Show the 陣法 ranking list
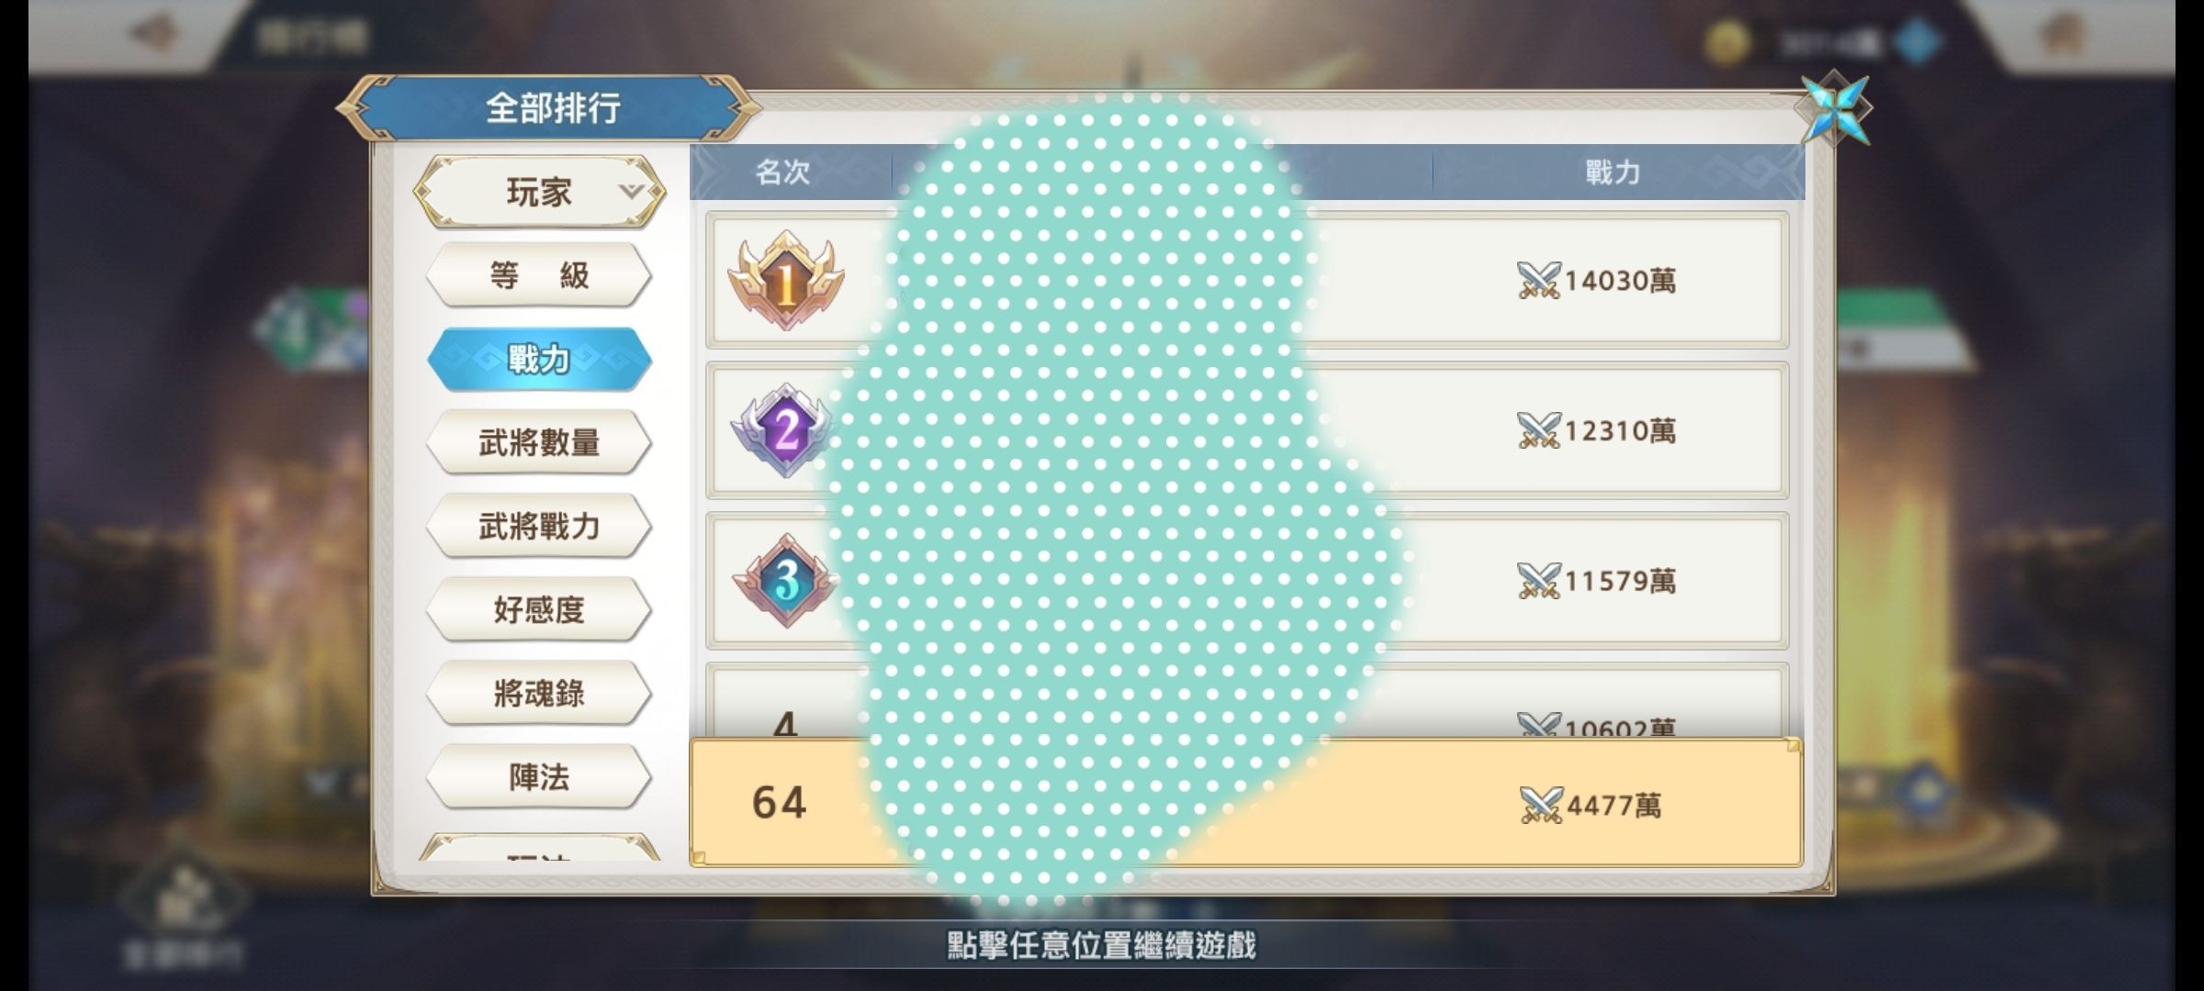Viewport: 2204px width, 991px height. pos(540,777)
